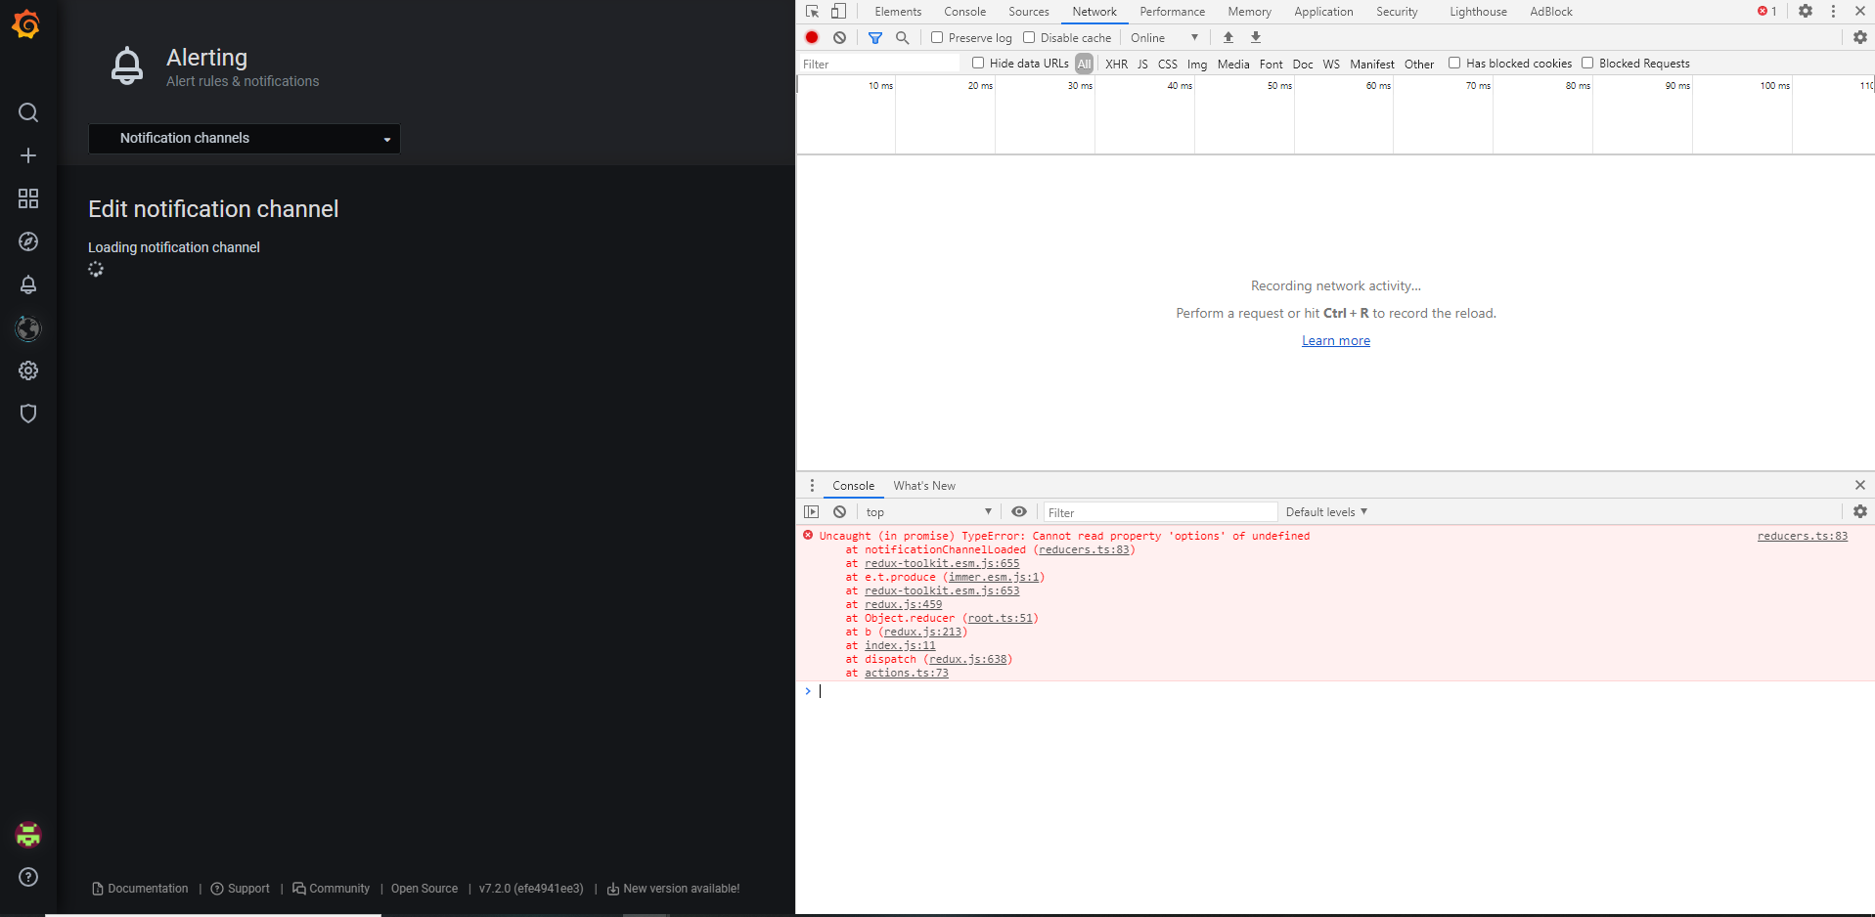This screenshot has height=917, width=1875.
Task: Expand the Default levels dropdown
Action: pos(1324,511)
